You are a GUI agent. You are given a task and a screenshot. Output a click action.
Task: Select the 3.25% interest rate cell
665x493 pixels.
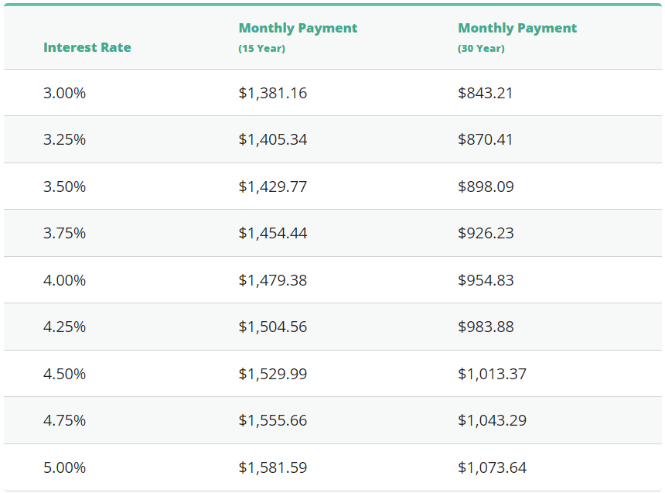click(x=64, y=140)
